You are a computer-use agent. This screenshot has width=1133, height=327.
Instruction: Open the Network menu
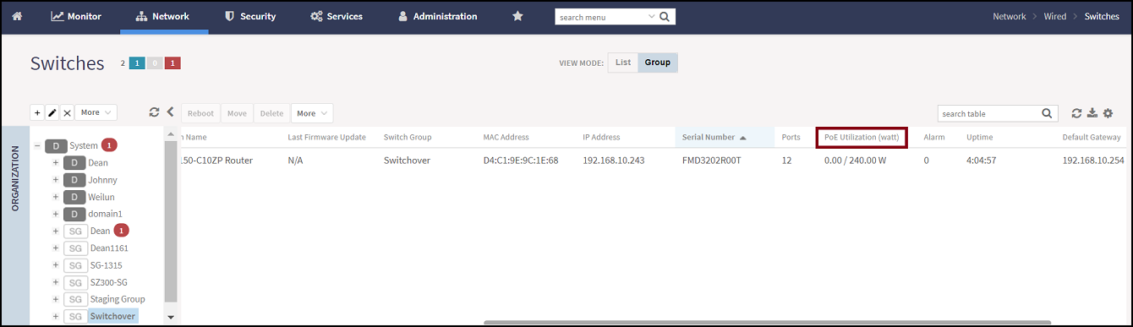pos(163,16)
